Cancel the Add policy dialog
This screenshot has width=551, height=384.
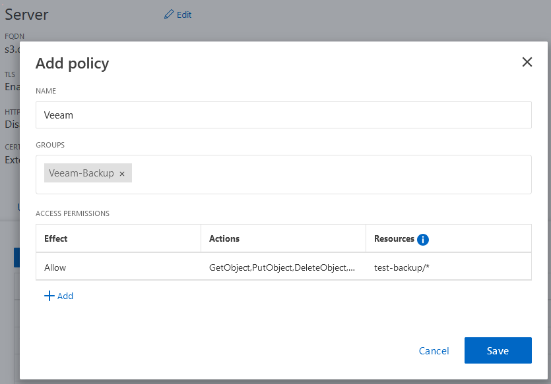[434, 350]
